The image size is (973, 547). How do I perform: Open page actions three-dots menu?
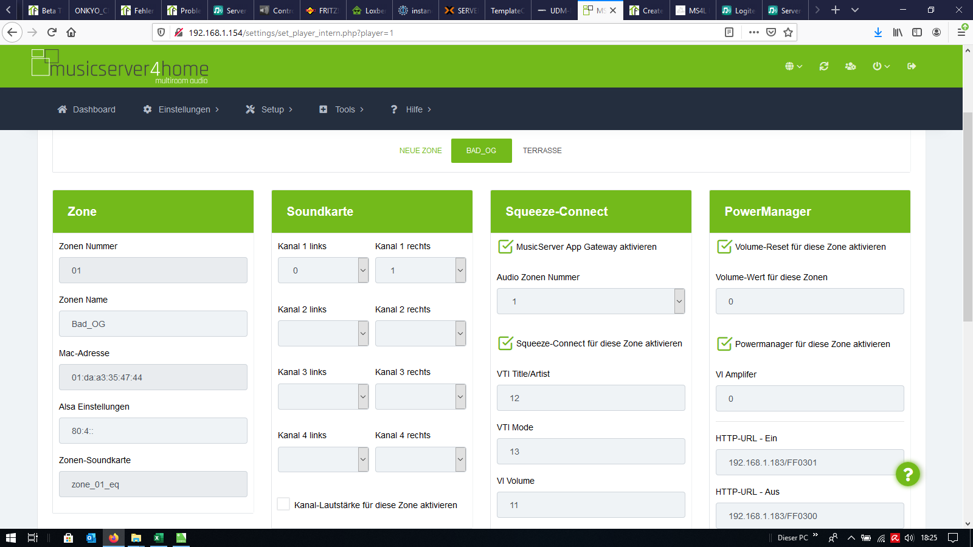[x=754, y=32]
